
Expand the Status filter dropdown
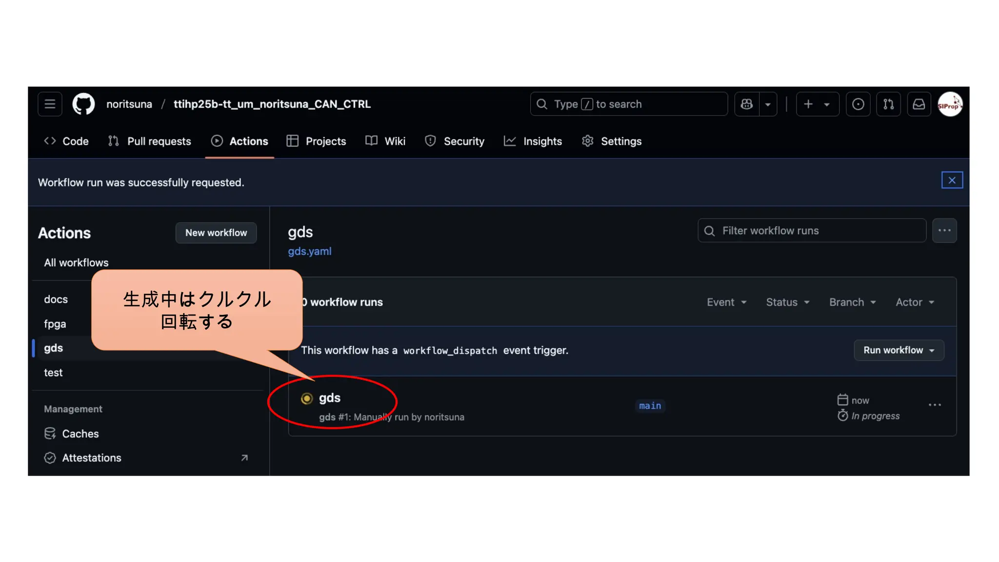click(x=787, y=302)
